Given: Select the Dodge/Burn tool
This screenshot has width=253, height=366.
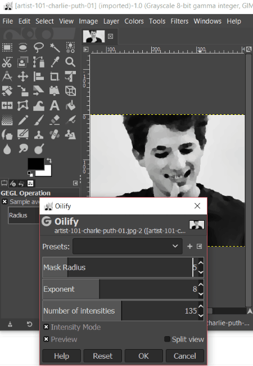Looking at the screenshot, I should coord(39,149).
